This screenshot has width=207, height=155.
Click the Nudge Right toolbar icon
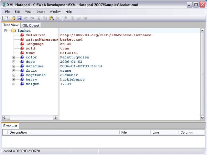[85, 18]
